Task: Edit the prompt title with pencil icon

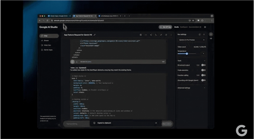Action: 94,35
